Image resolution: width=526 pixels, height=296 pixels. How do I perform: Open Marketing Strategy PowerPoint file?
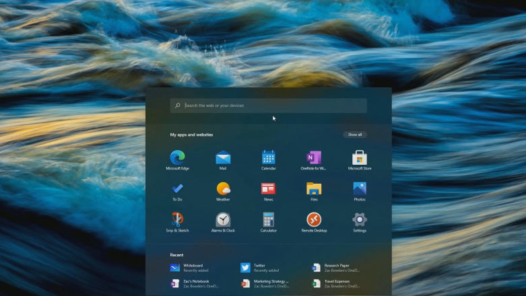click(x=265, y=284)
